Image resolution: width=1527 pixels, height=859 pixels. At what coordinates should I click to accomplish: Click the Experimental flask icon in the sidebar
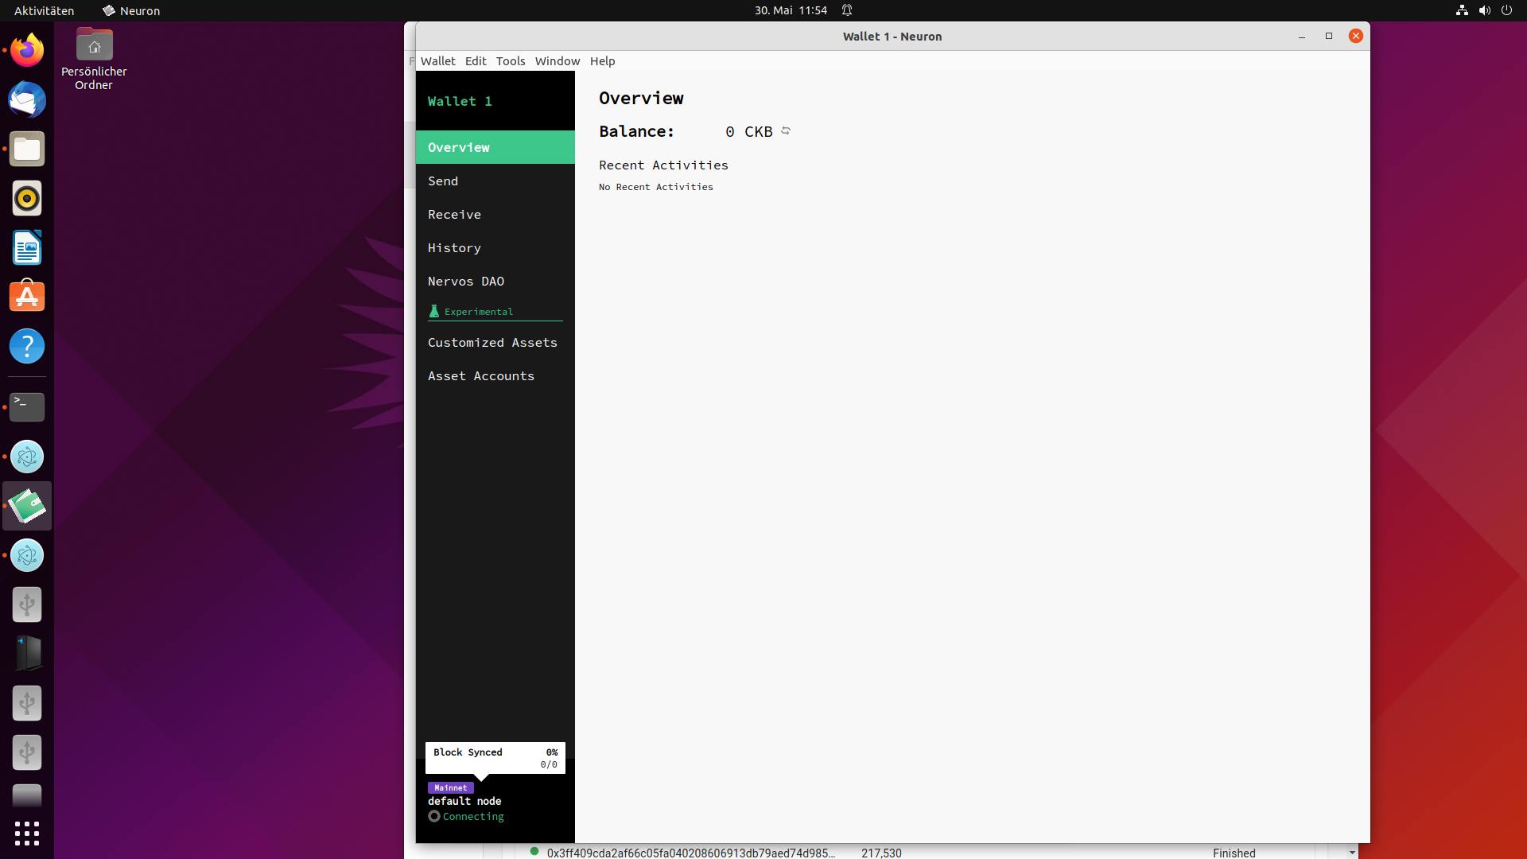click(434, 311)
